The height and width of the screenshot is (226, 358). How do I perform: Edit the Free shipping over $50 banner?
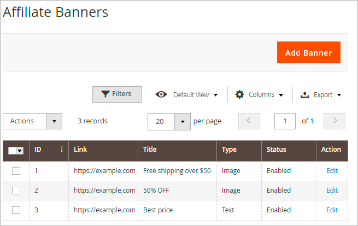(332, 171)
